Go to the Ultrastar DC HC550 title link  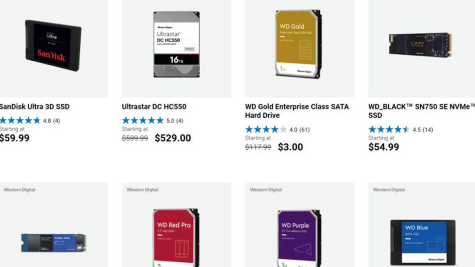[154, 107]
